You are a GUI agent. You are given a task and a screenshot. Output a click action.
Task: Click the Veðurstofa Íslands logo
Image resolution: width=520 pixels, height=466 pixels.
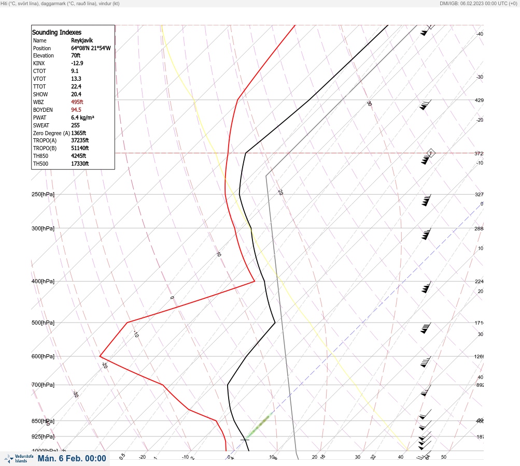point(19,459)
